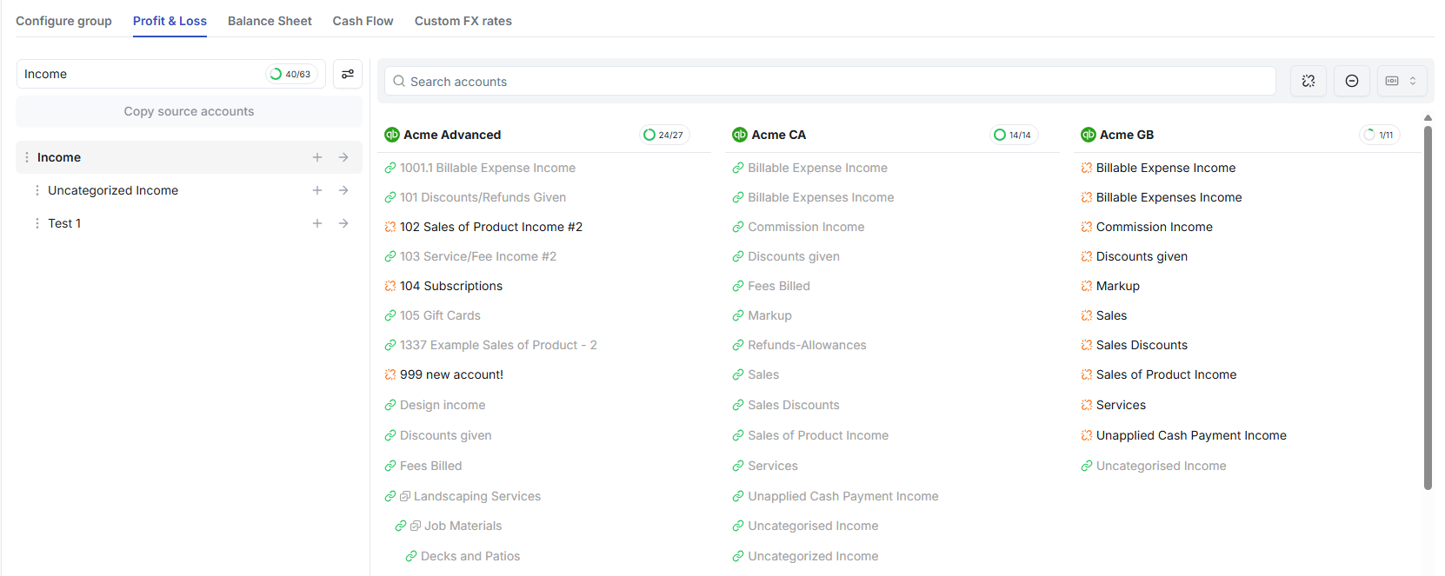Go to Custom FX rates tab
Screen dimensions: 1445x576
tap(463, 21)
